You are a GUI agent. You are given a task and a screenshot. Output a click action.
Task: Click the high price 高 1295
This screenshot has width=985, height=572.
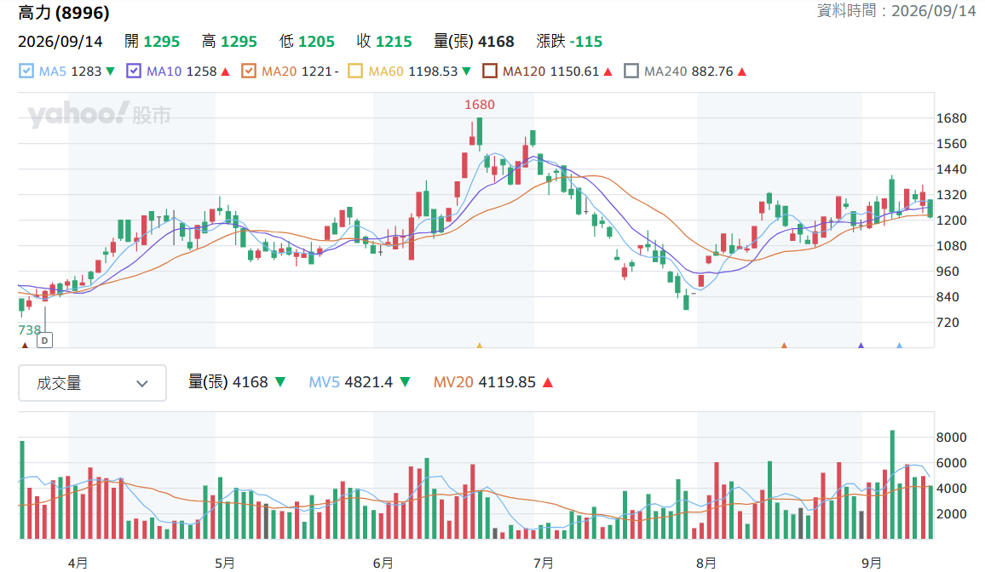click(229, 42)
